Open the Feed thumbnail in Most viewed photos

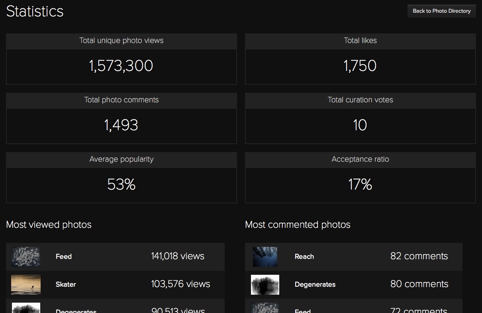[x=26, y=256]
